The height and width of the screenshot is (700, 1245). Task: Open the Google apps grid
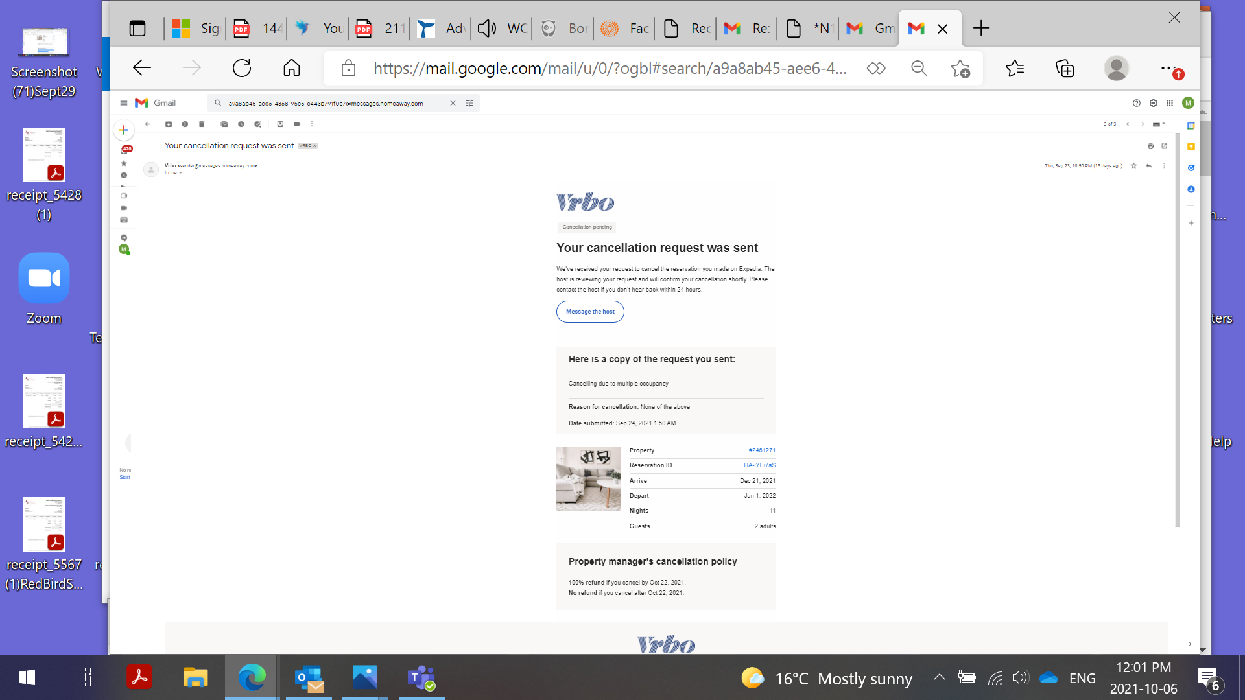coord(1170,103)
